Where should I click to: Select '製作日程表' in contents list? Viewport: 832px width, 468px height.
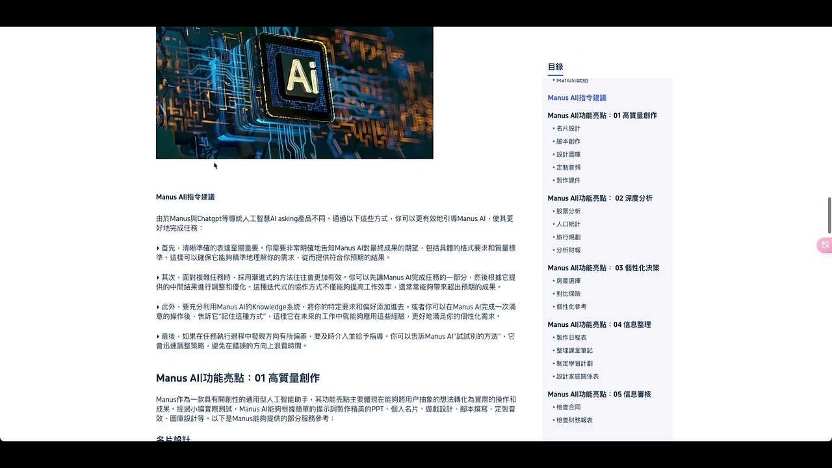pyautogui.click(x=571, y=337)
